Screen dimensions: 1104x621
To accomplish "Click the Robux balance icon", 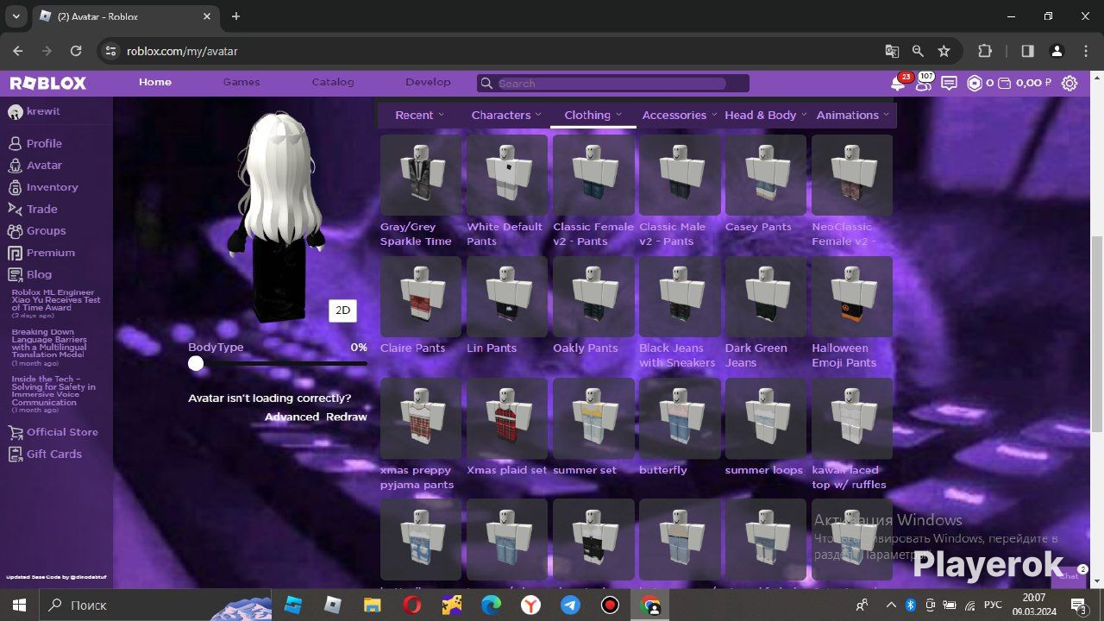I will 975,84.
